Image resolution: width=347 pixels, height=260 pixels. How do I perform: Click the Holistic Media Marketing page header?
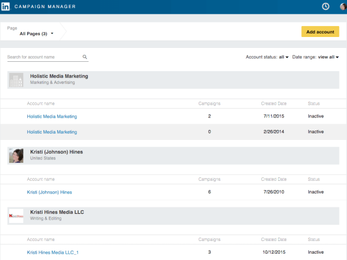coord(173,80)
